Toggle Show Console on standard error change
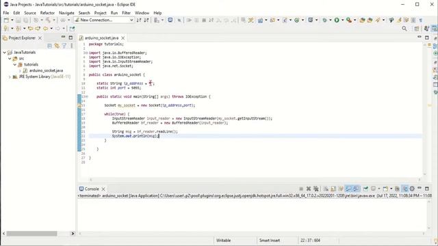The image size is (438, 246). 356,189
